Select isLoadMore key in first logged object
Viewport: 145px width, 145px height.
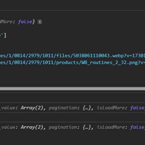click(111, 108)
